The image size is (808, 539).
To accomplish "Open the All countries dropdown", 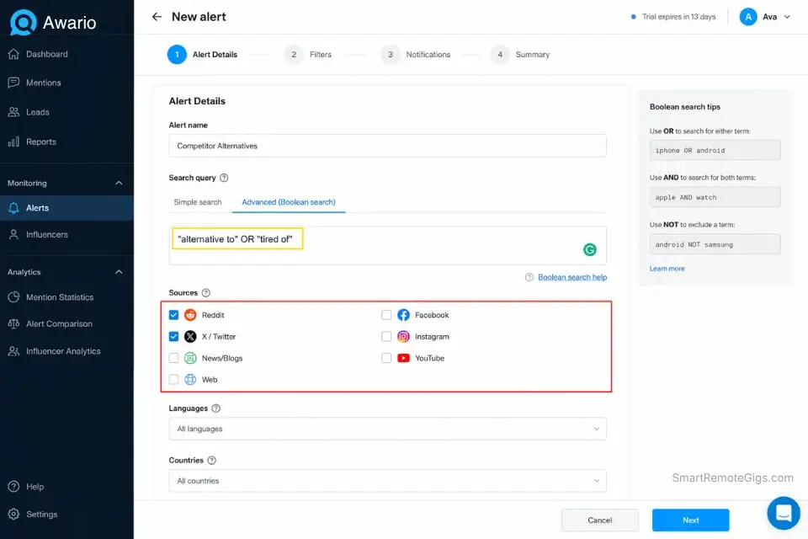I will 387,481.
